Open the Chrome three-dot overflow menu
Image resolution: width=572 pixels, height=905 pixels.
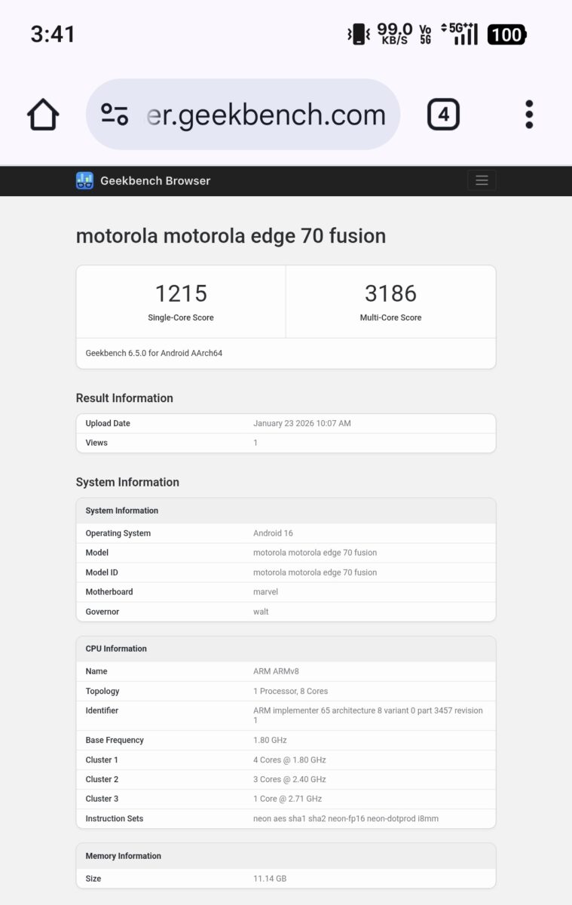[x=529, y=115]
